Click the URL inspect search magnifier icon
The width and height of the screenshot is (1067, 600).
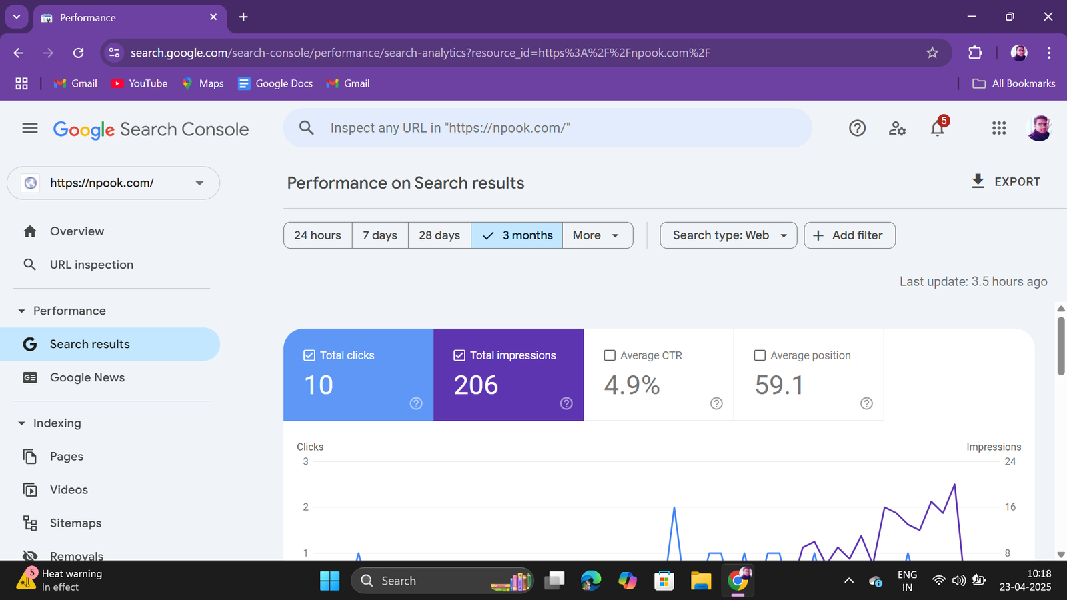pos(306,128)
